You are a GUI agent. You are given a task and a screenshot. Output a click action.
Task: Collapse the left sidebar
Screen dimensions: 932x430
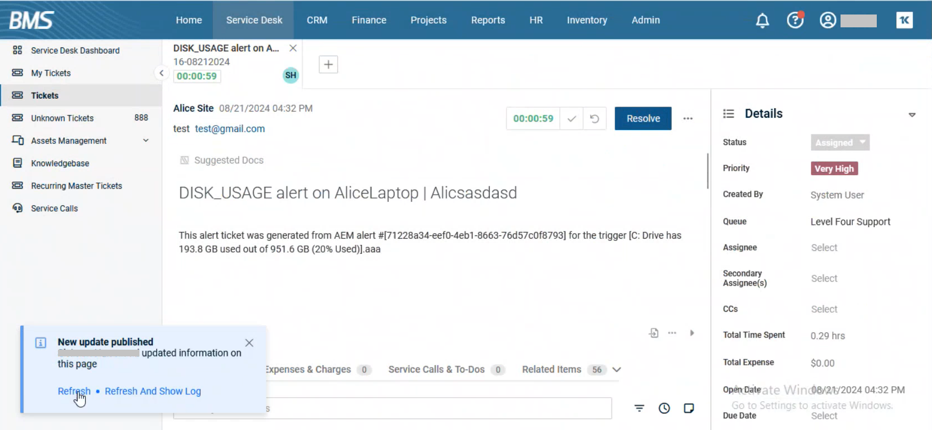point(161,73)
